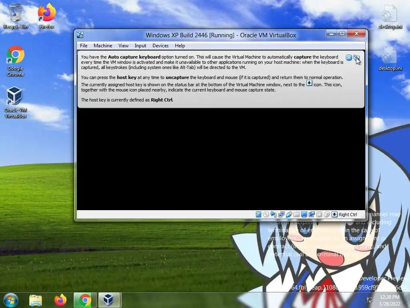
Task: Open the Devices menu
Action: coord(161,46)
